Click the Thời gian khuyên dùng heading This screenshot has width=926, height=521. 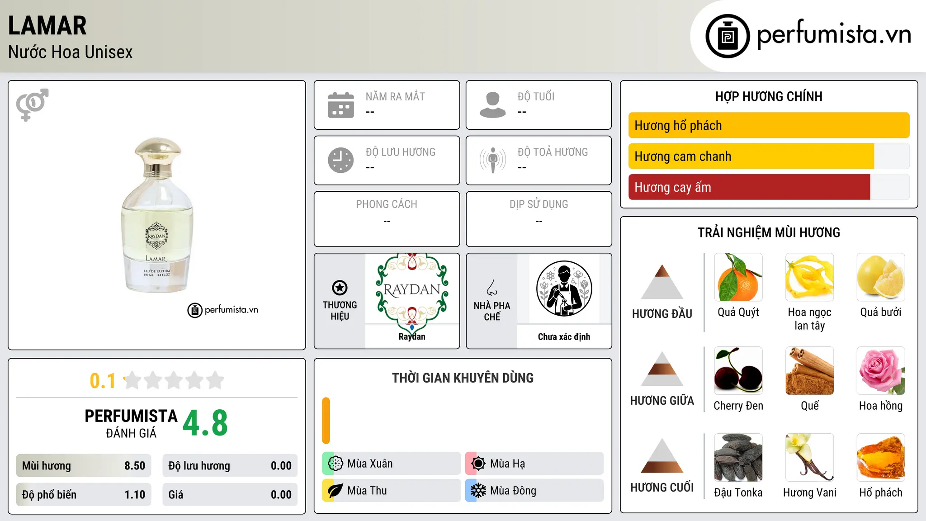point(463,378)
